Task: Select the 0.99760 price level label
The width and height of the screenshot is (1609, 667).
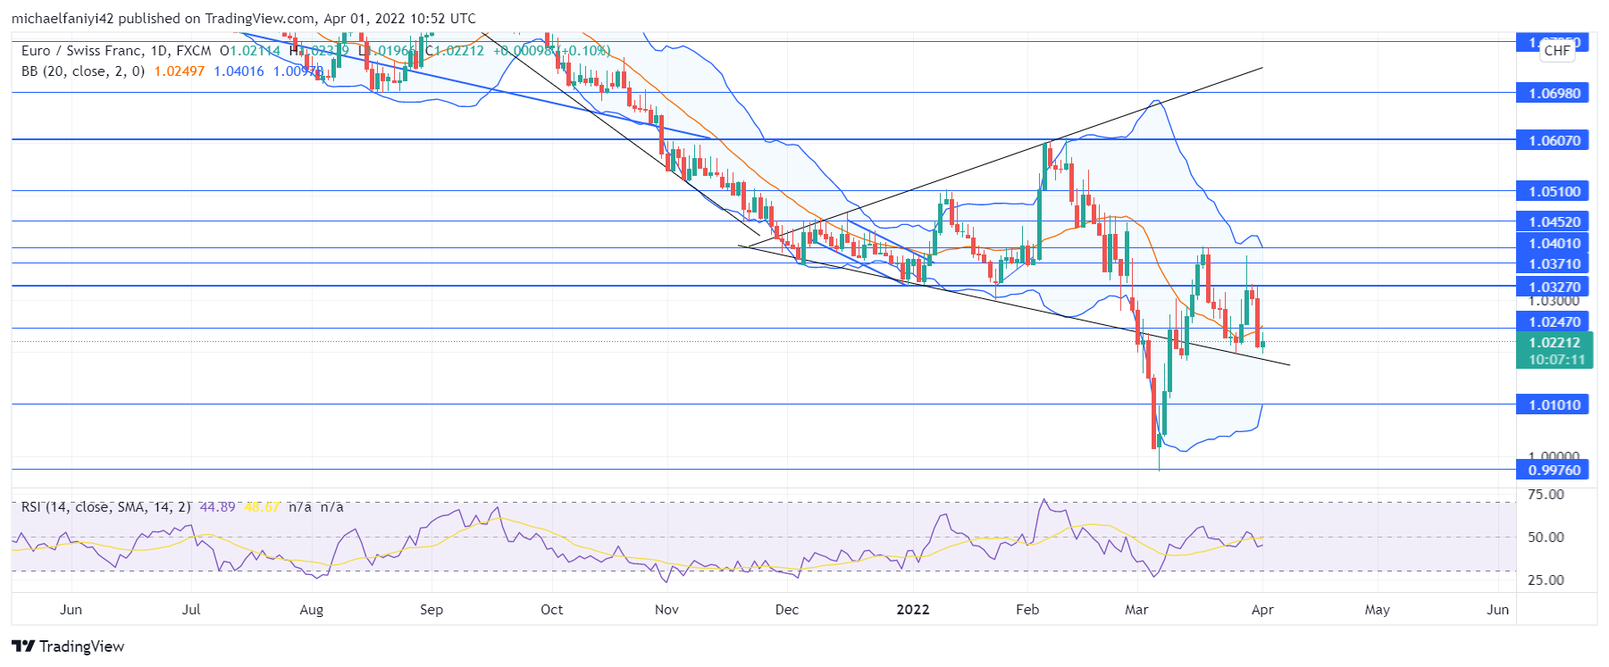Action: point(1553,471)
